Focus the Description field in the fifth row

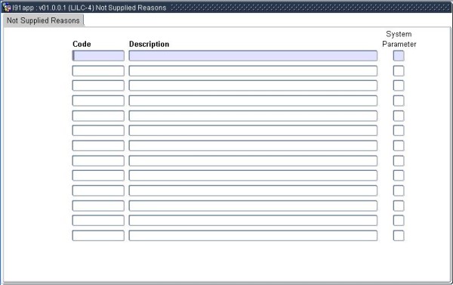click(x=253, y=116)
